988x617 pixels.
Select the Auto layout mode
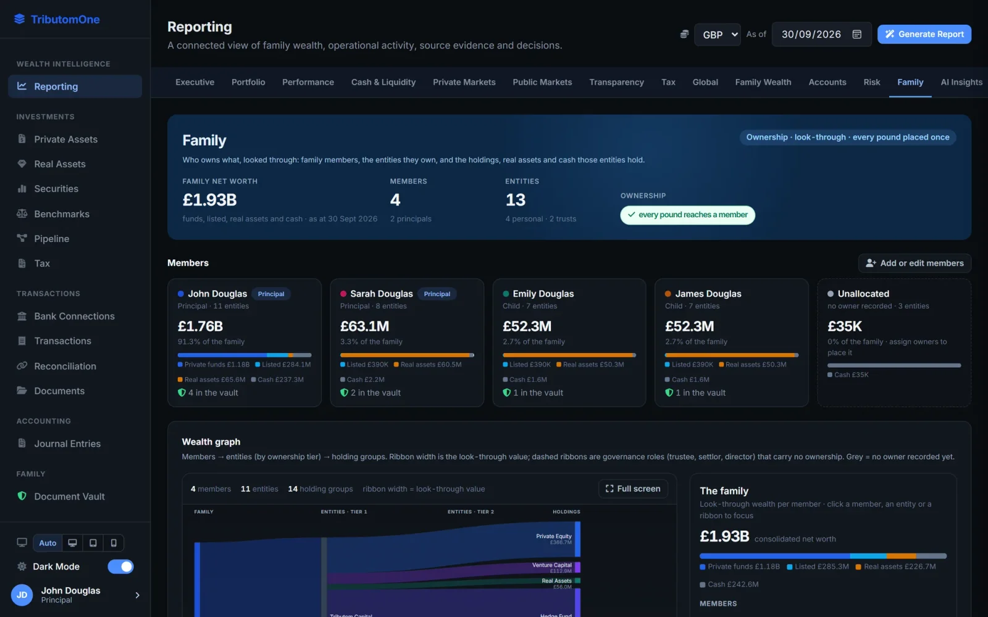point(48,543)
